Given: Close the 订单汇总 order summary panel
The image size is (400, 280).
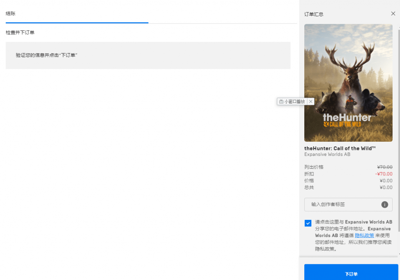Looking at the screenshot, I should point(393,14).
